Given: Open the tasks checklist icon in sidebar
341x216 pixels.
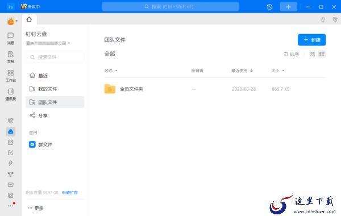Looking at the screenshot, I should [x=10, y=153].
